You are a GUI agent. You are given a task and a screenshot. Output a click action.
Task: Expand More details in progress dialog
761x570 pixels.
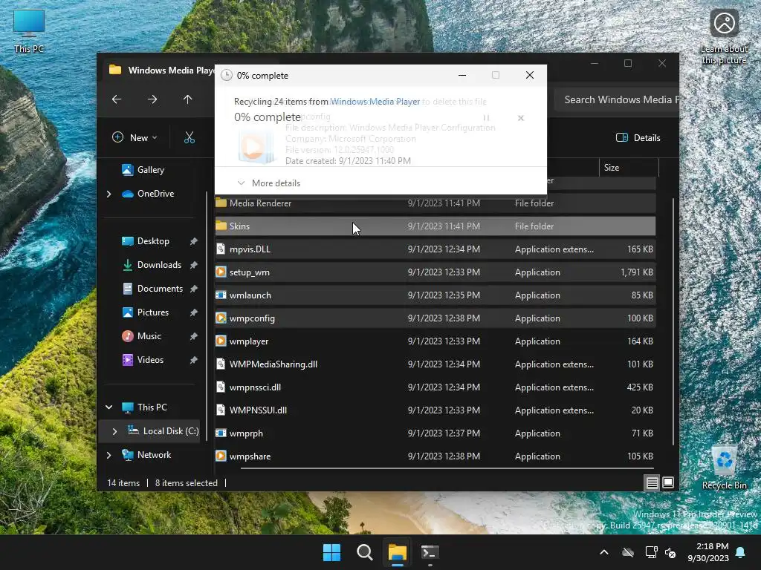(269, 183)
